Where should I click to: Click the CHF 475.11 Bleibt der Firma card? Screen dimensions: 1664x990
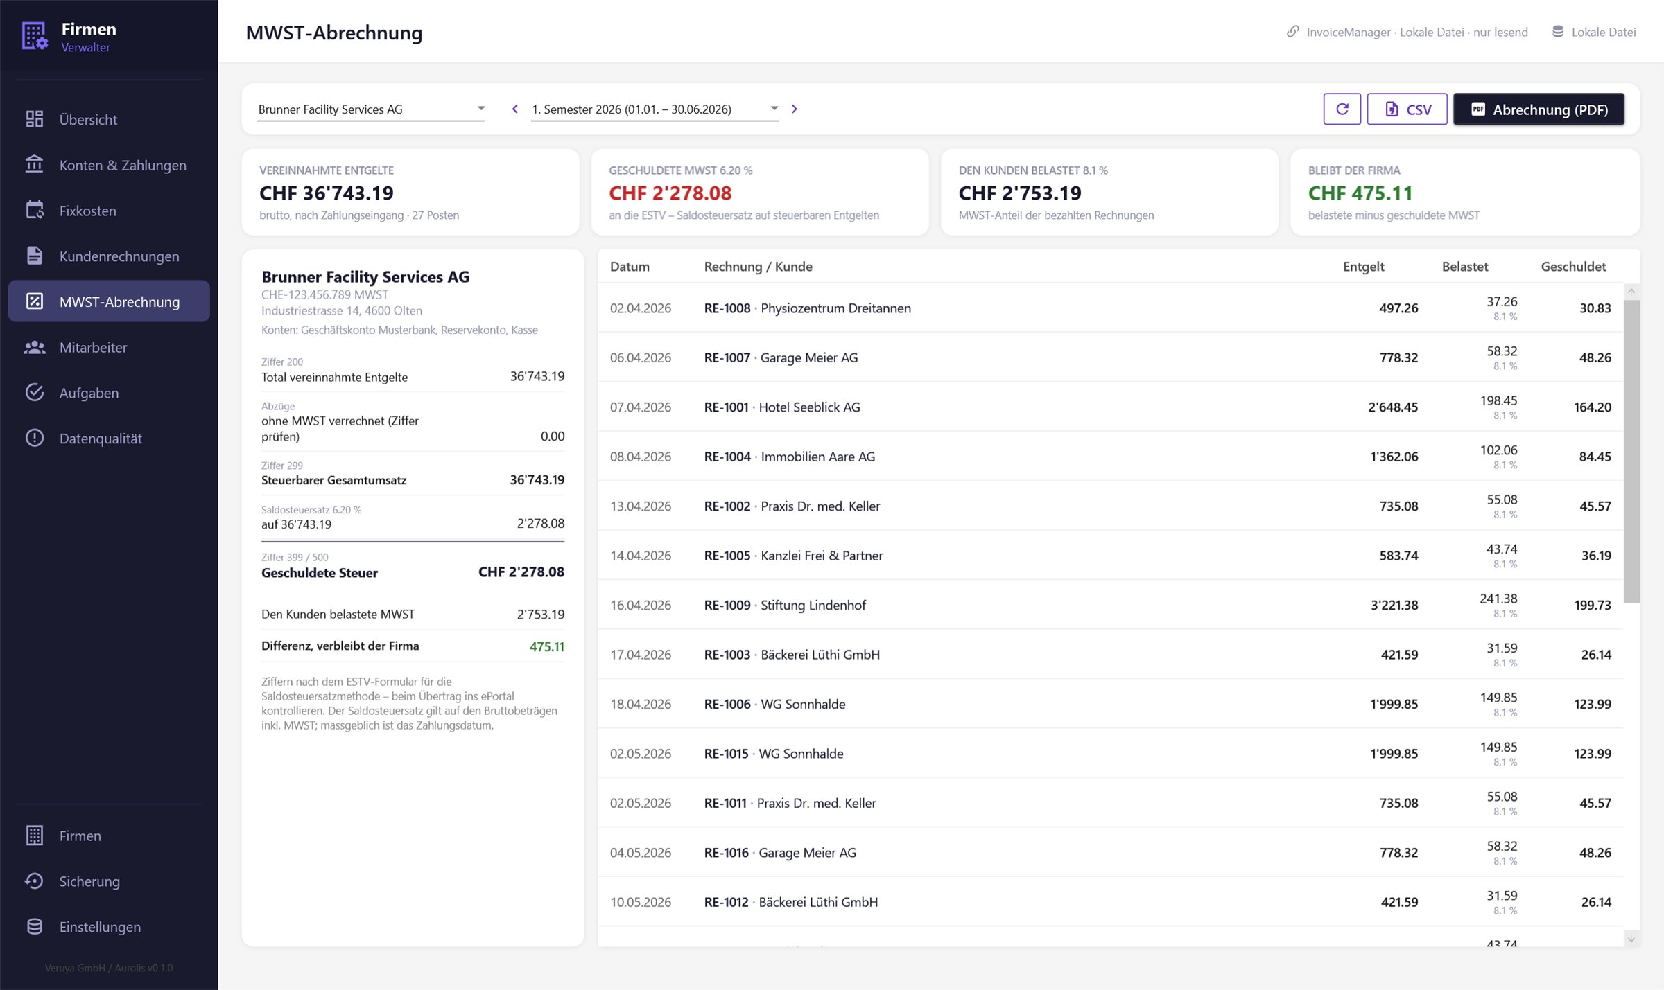pyautogui.click(x=1464, y=192)
